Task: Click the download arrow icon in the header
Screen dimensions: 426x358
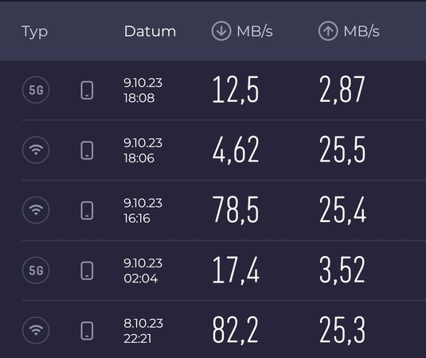Action: click(221, 31)
